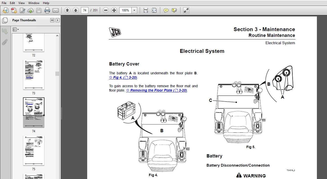Click the 'Electrical System' page title
Screen dimensions: 327x179
tap(202, 51)
